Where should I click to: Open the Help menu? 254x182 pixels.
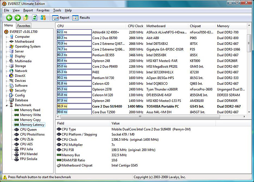pos(68,10)
